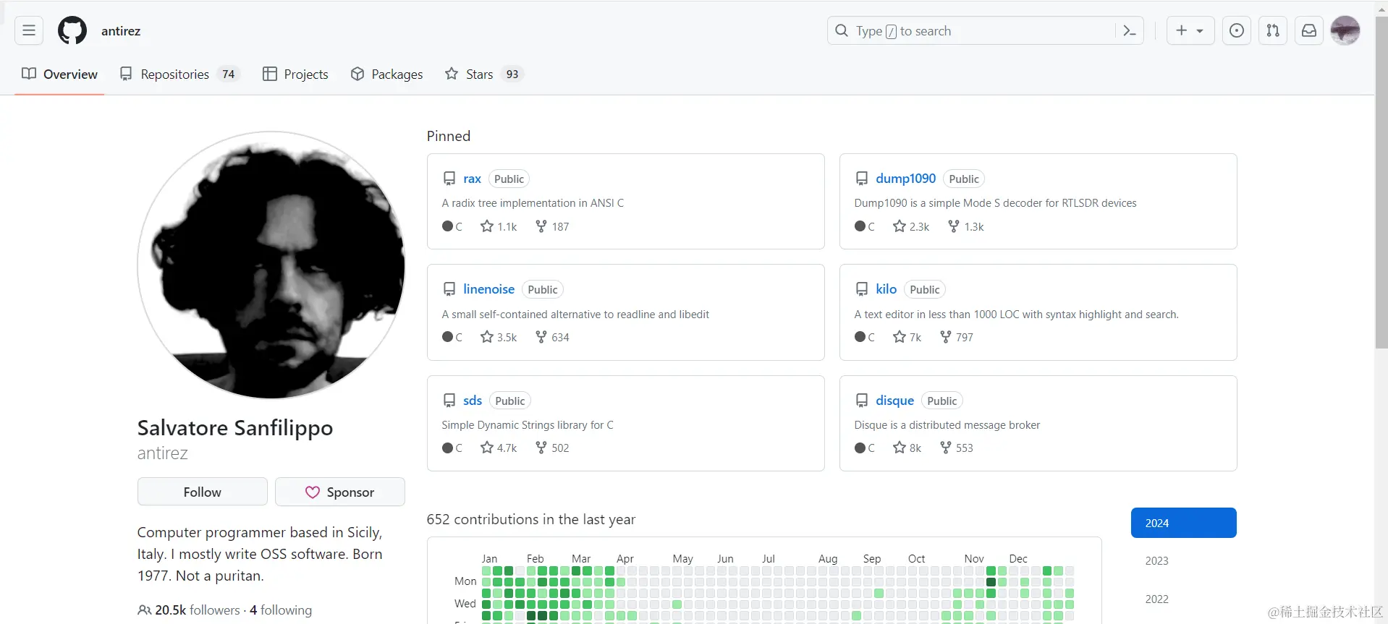The width and height of the screenshot is (1388, 624).
Task: Click the 'Pinned' section heading
Action: click(x=449, y=136)
